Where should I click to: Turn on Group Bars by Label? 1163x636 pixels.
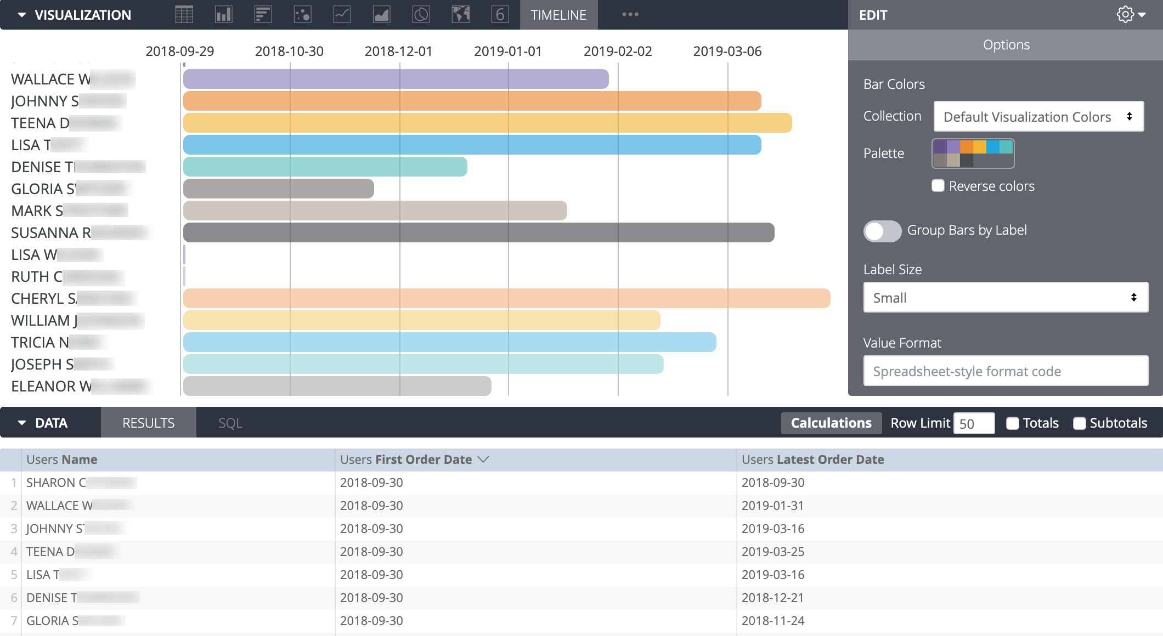pos(882,231)
